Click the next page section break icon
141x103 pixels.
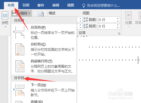(20, 90)
